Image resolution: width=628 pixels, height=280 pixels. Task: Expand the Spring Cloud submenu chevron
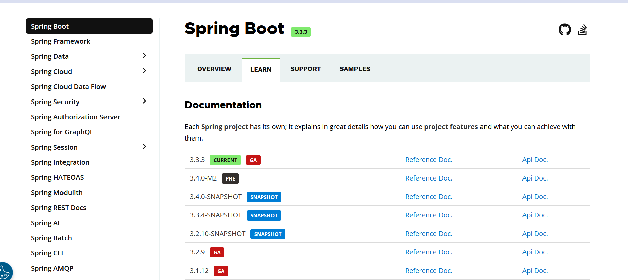[144, 71]
